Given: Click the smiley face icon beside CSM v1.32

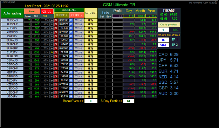Looking at the screenshot, I should point(216,3).
